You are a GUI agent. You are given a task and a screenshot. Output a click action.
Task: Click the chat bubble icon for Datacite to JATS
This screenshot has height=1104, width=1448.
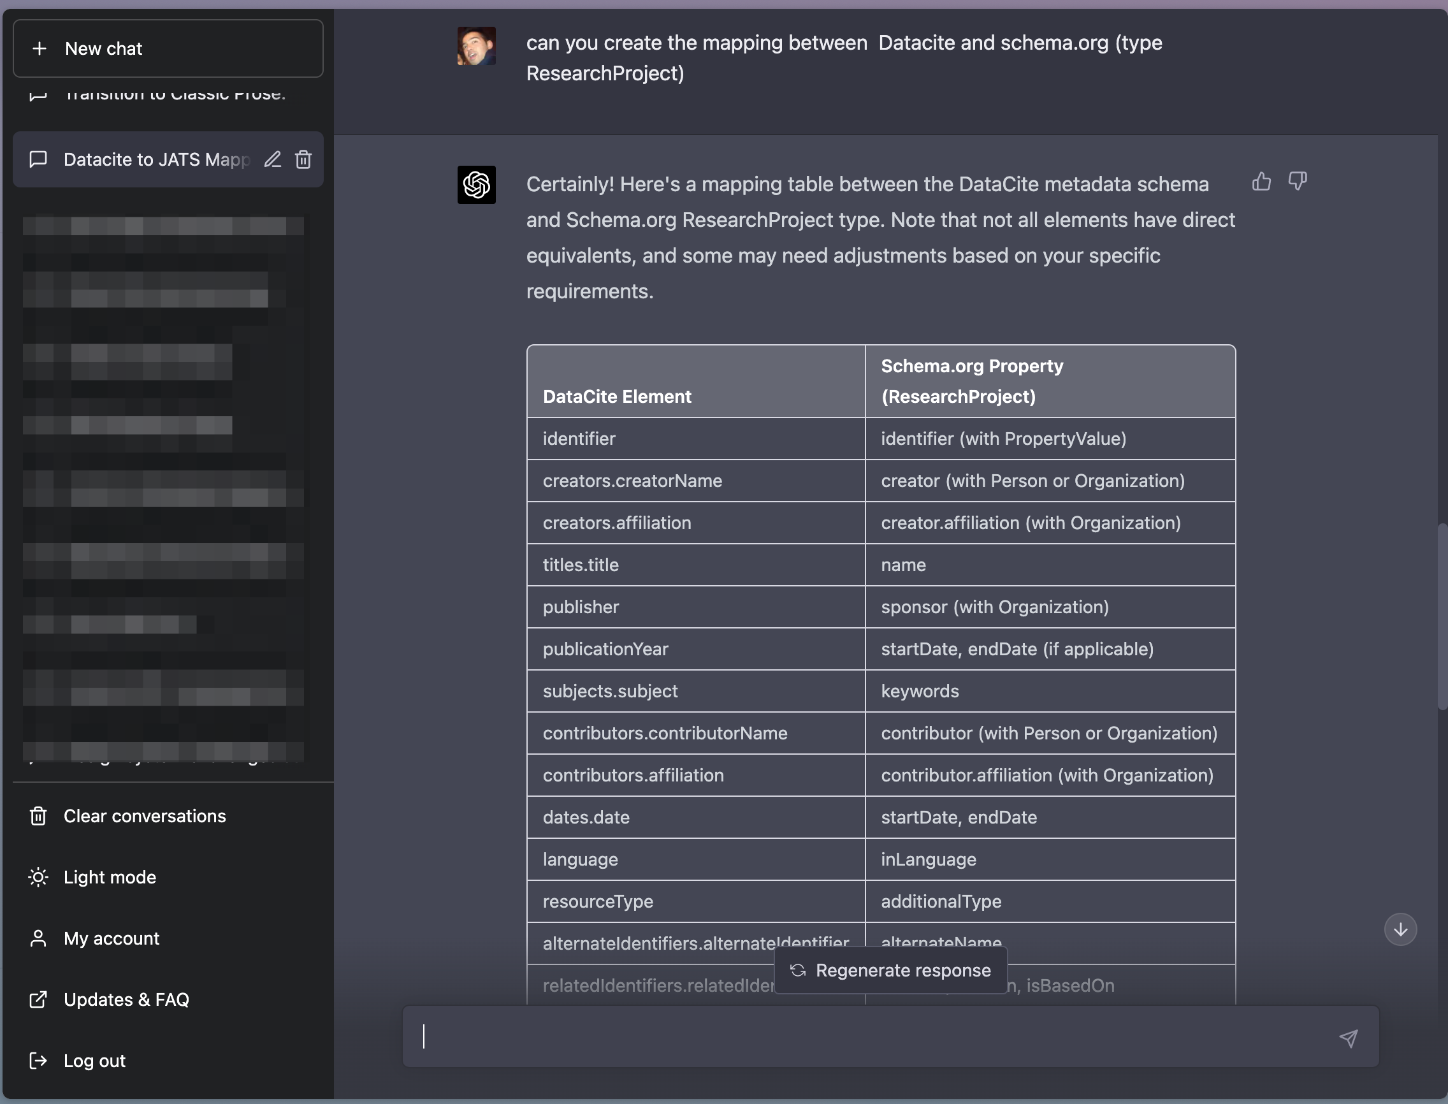[38, 160]
